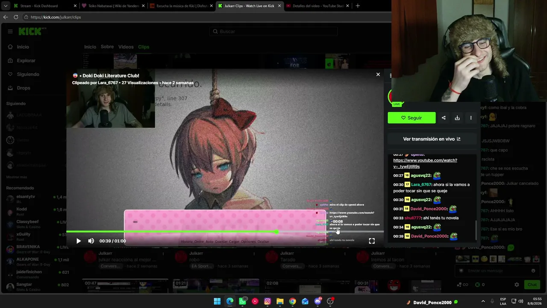547x308 pixels.
Task: Open the emoji picker in chat input
Action: click(x=533, y=271)
